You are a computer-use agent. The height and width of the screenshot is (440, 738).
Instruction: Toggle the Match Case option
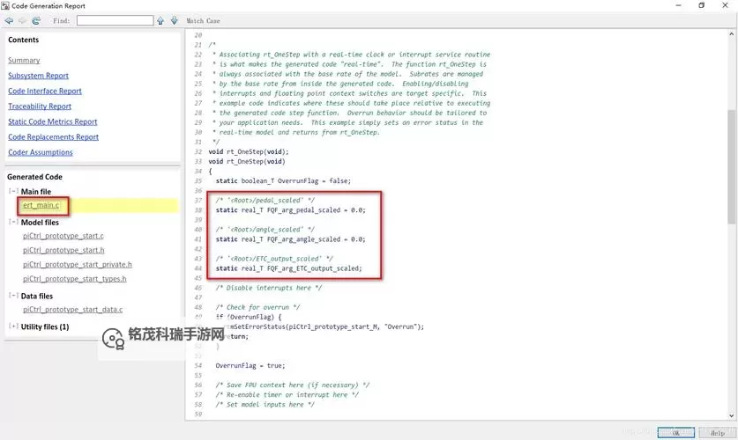(x=204, y=20)
